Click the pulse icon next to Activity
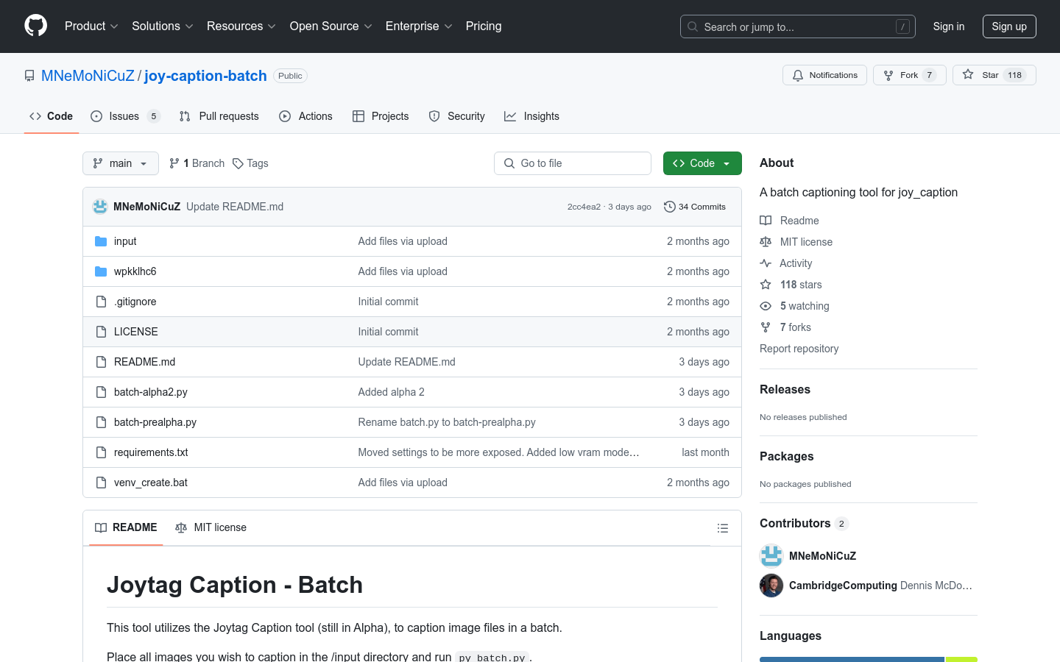 pos(766,263)
